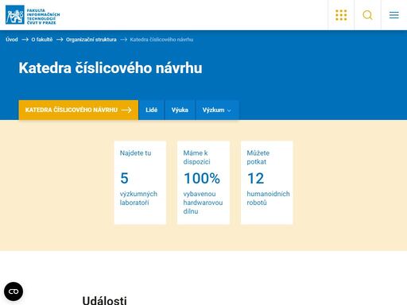Click the 12 humanoidních robotů card
This screenshot has width=407, height=305.
[267, 183]
